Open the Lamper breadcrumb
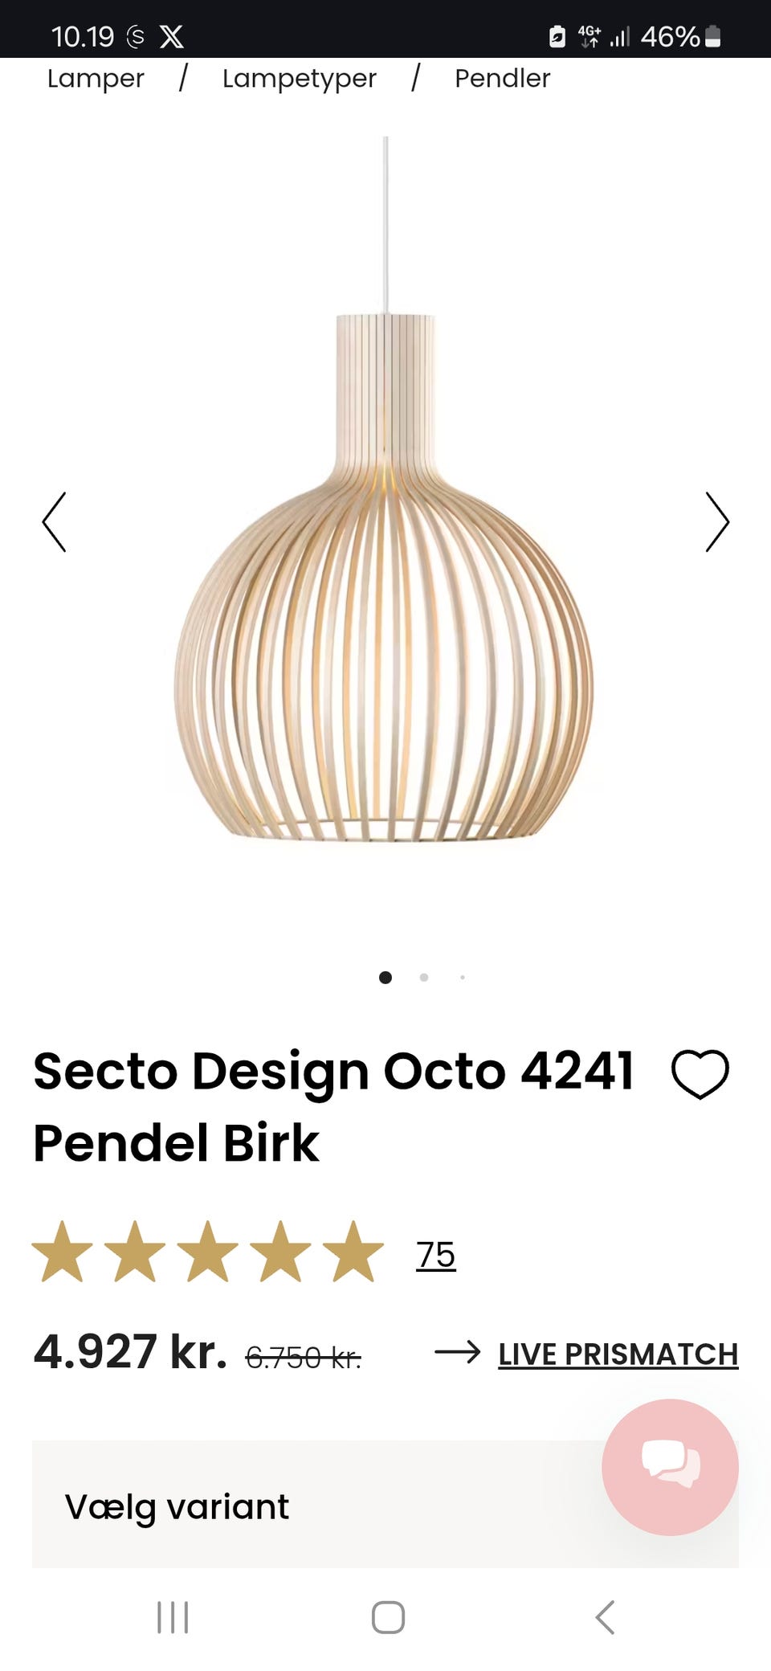This screenshot has width=771, height=1671. pos(96,79)
